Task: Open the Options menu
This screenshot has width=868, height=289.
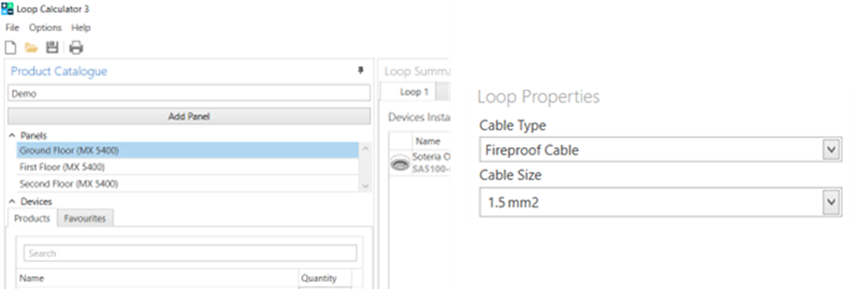Action: pyautogui.click(x=45, y=28)
